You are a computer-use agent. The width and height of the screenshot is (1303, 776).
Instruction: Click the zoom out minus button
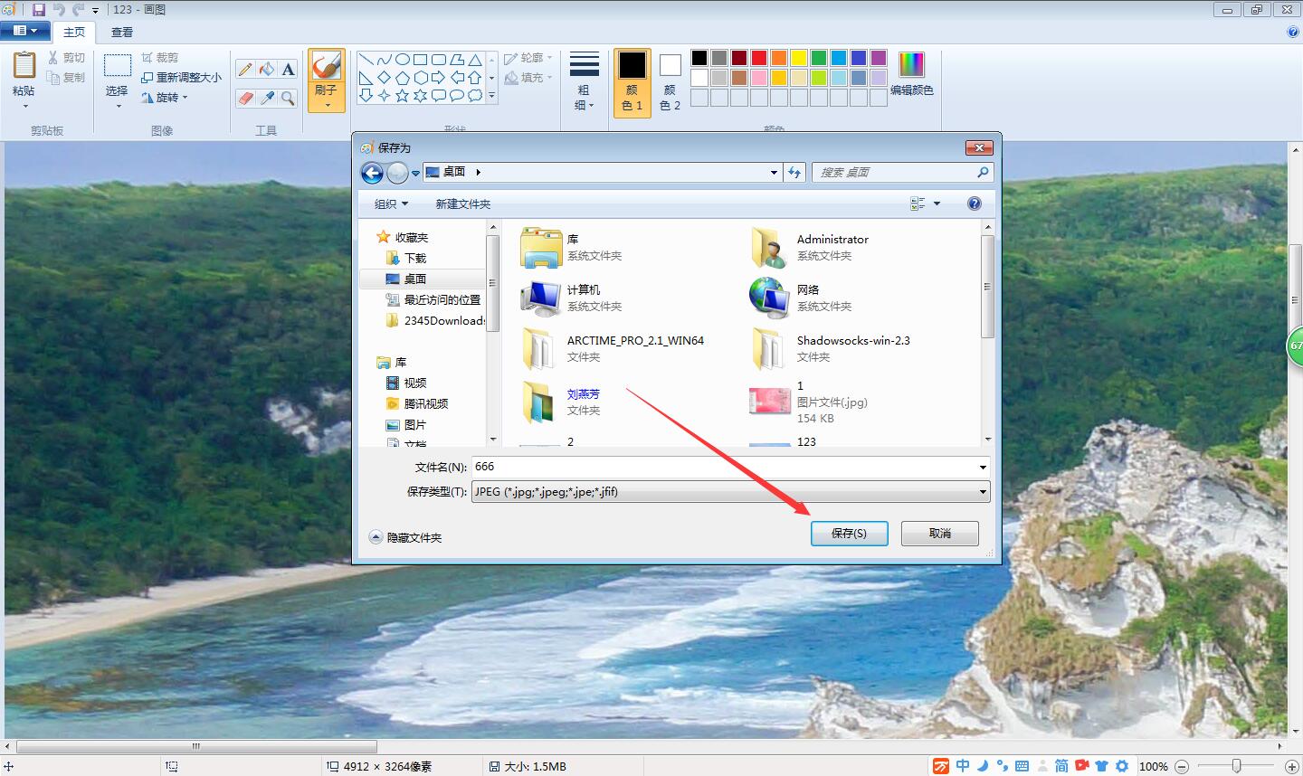1182,766
